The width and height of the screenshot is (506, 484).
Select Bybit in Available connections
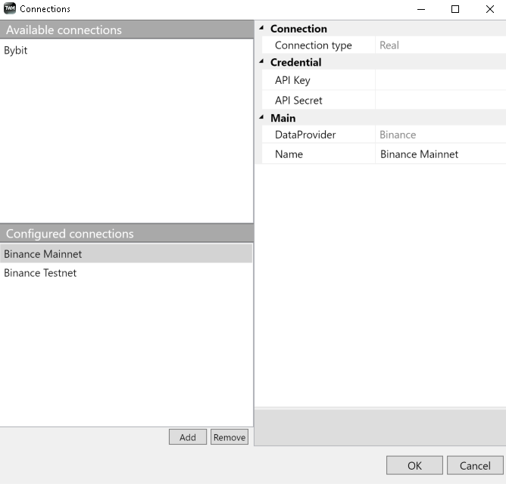pos(126,50)
